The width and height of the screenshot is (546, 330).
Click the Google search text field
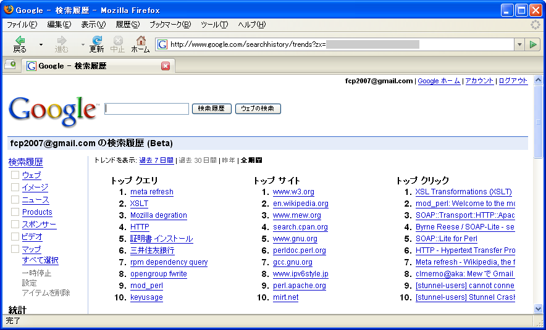[146, 109]
